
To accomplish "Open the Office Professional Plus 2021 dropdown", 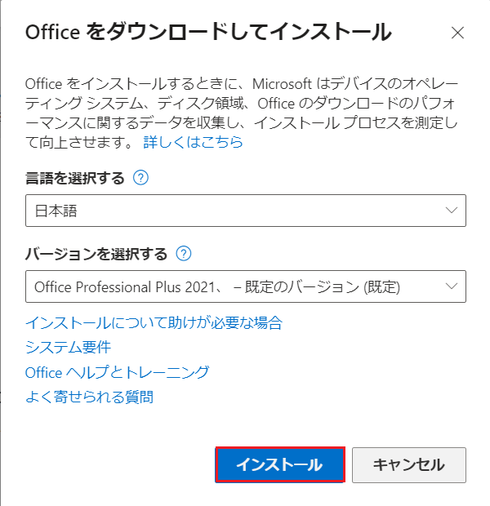I will tap(245, 286).
